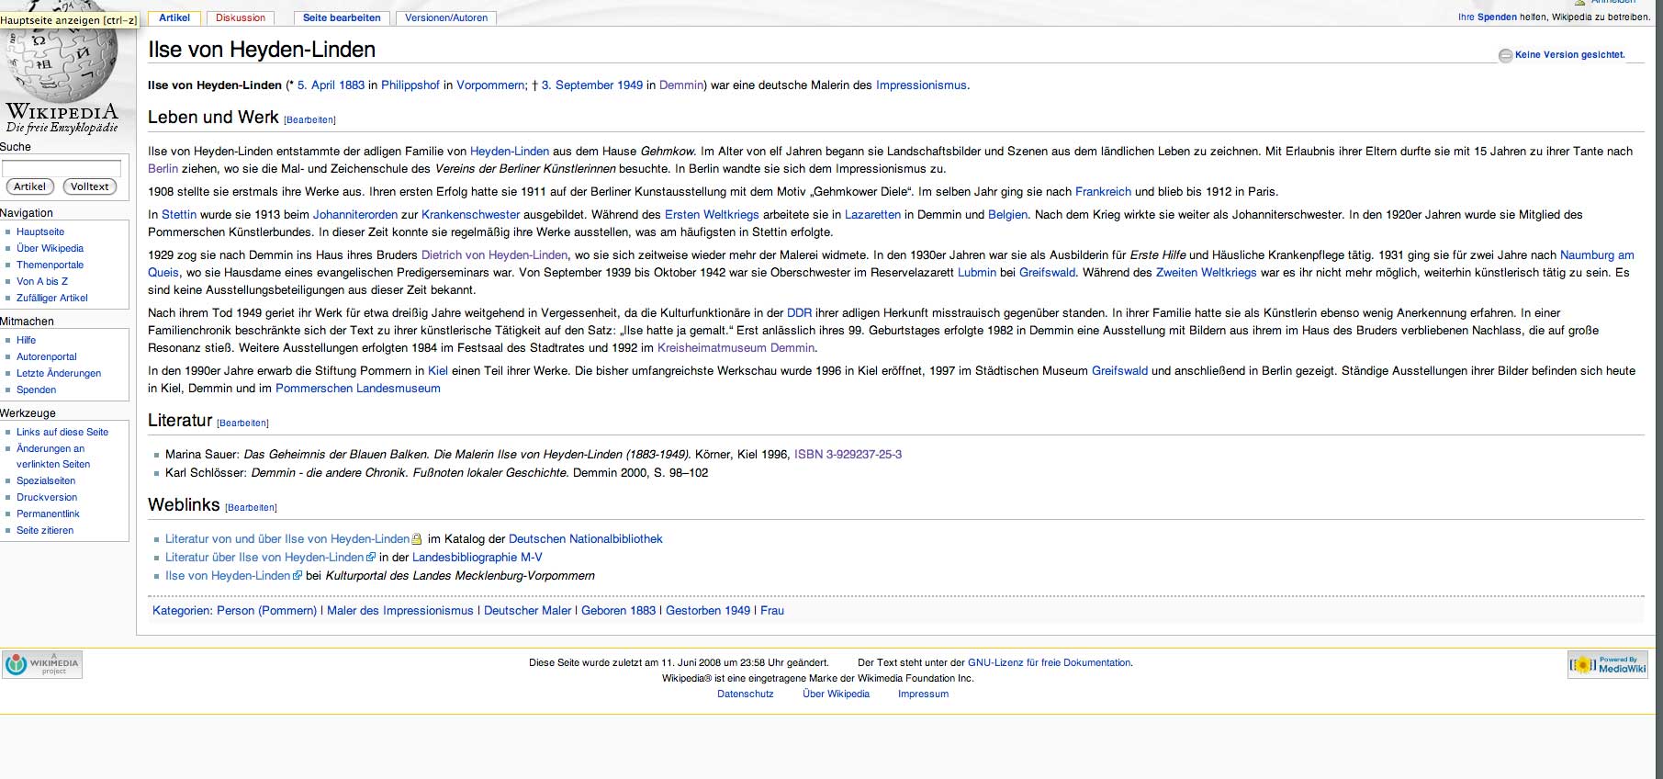Switch to the 'Seite bearbeiten' tab
The width and height of the screenshot is (1663, 779).
pos(342,17)
